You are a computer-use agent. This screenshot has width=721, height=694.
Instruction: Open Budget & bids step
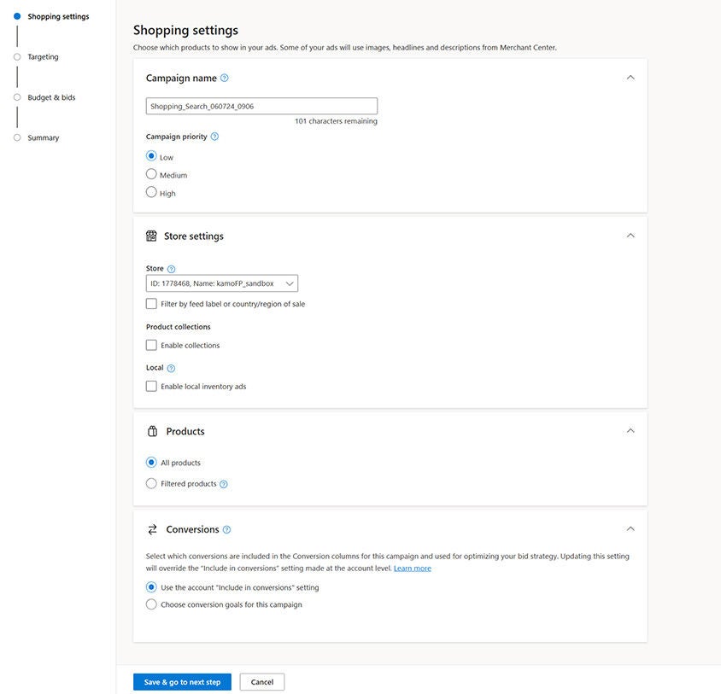[x=51, y=97]
